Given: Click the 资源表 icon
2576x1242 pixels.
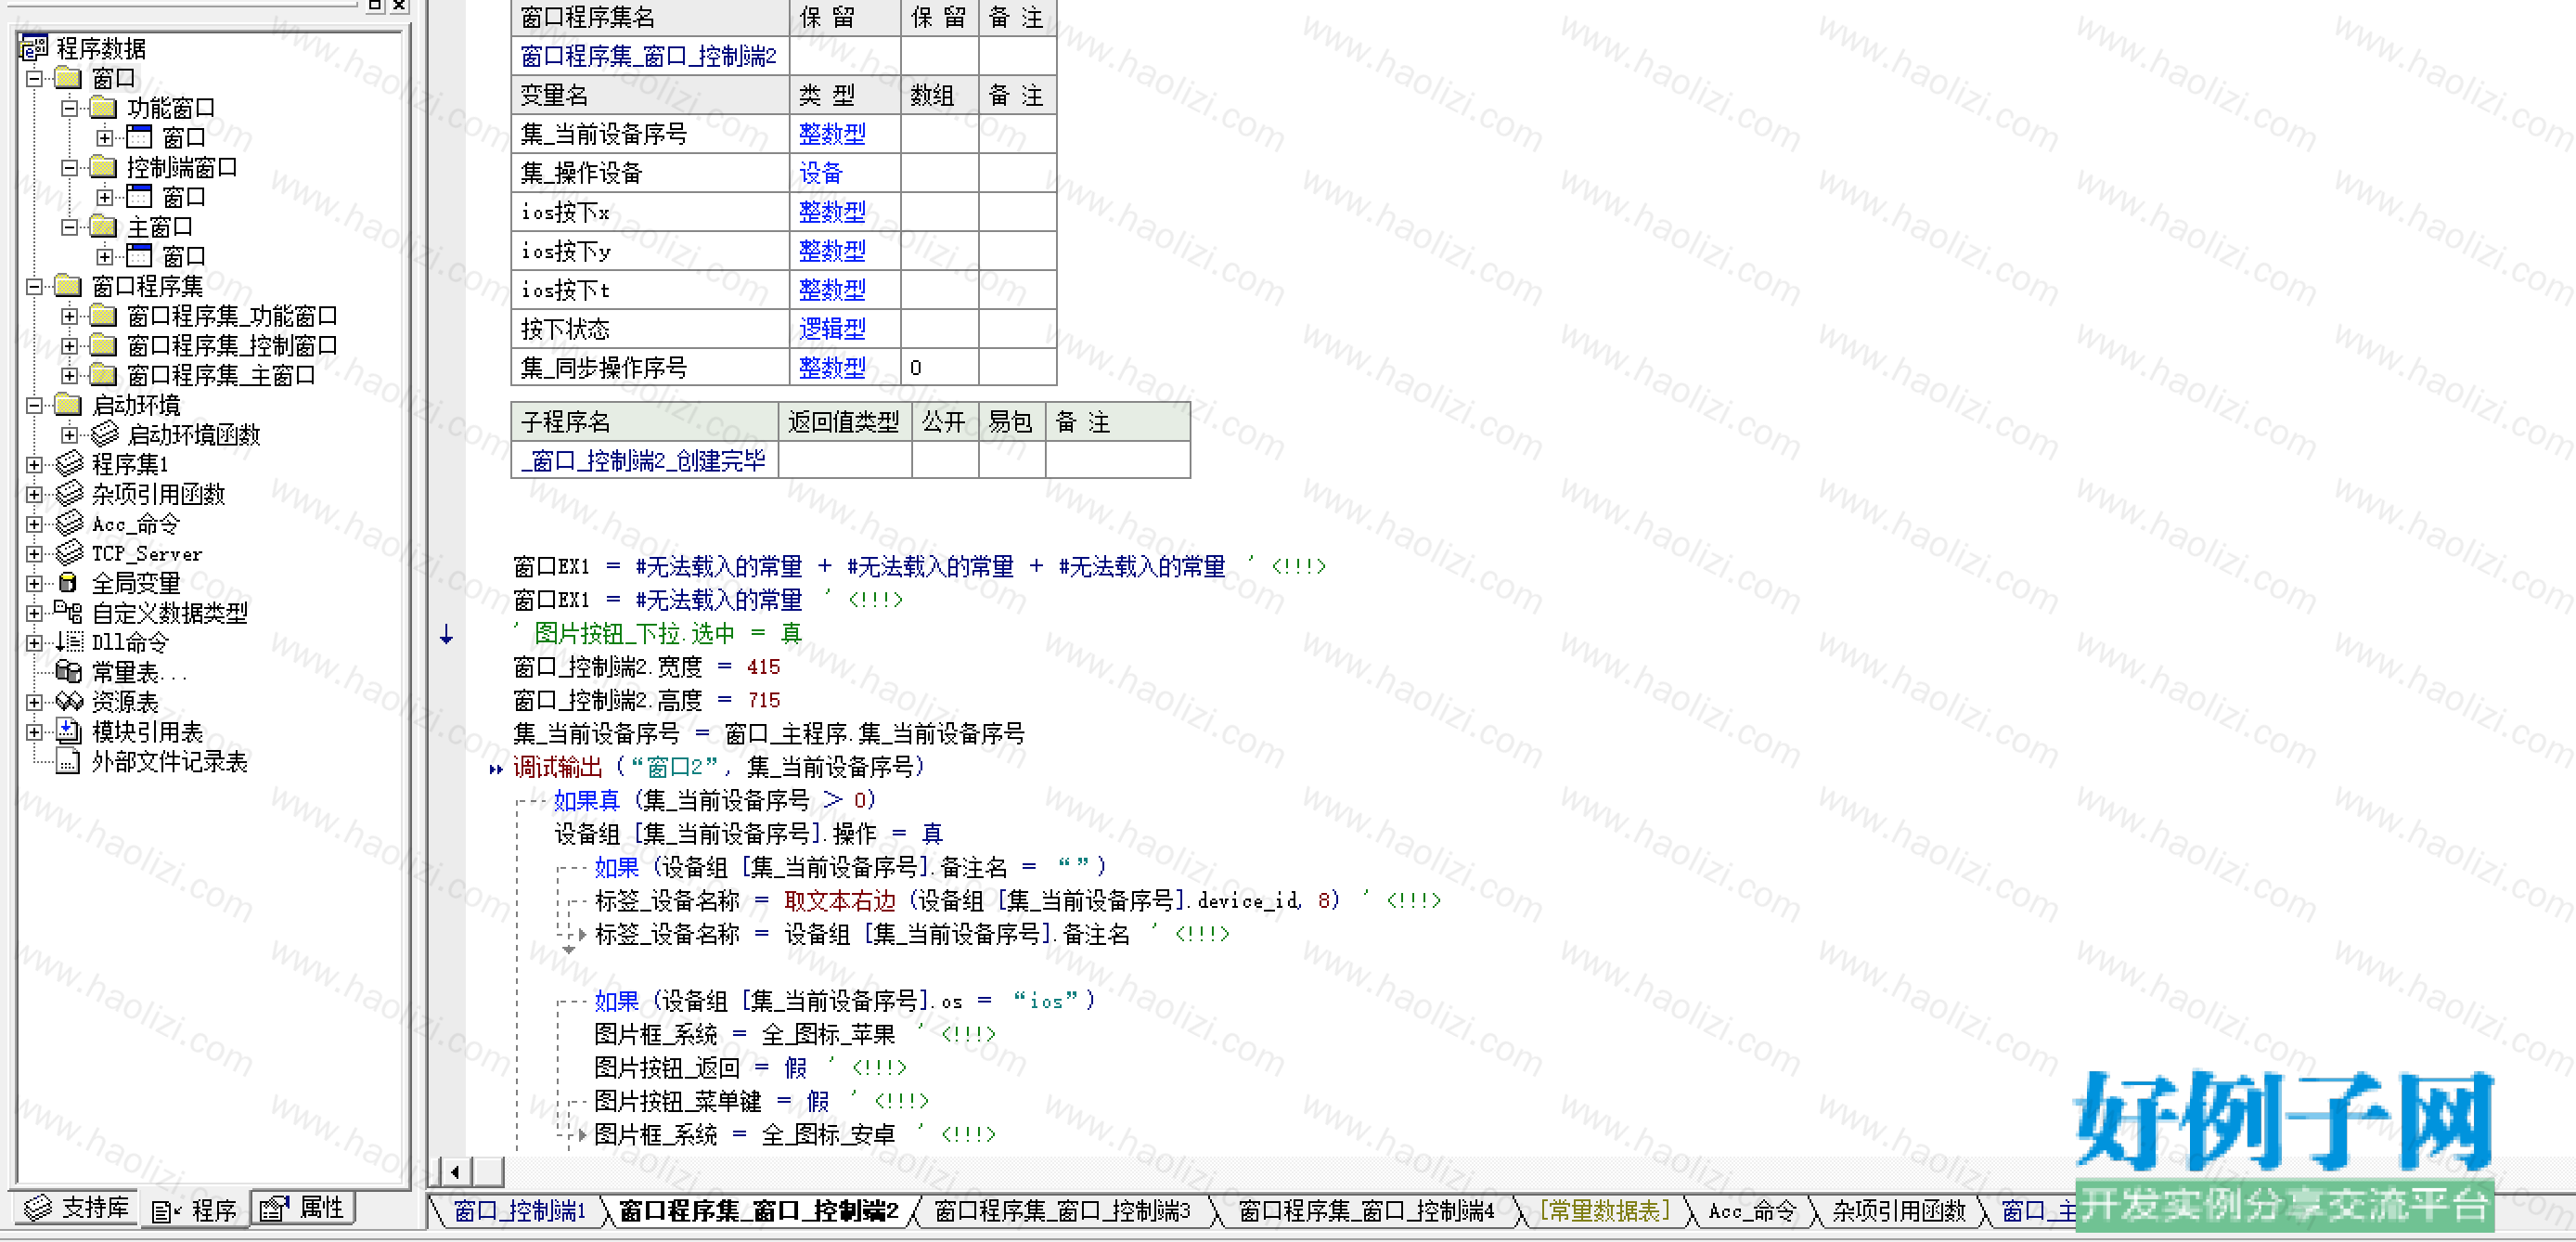Looking at the screenshot, I should coord(68,701).
